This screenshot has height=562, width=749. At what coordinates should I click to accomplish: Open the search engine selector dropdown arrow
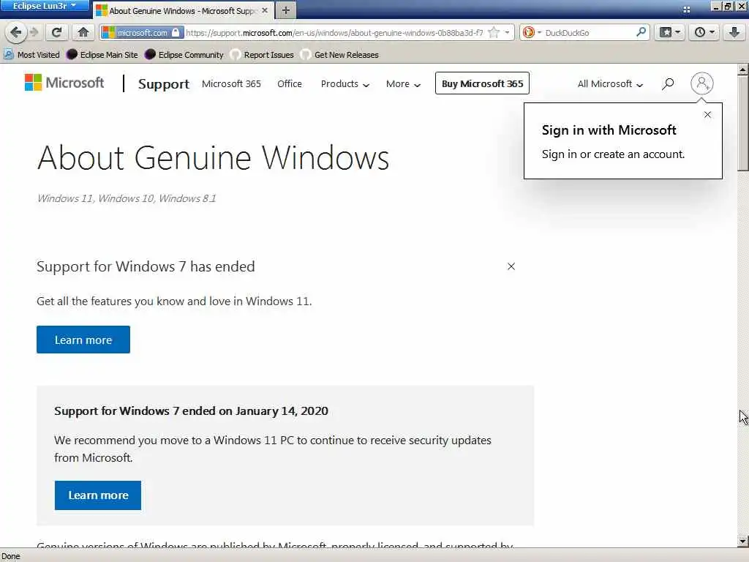pyautogui.click(x=539, y=32)
